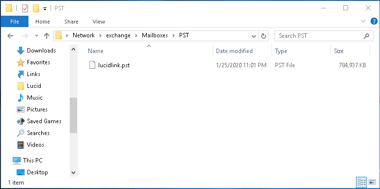Go up one level with the Up arrow
The width and height of the screenshot is (380, 189).
click(47, 36)
